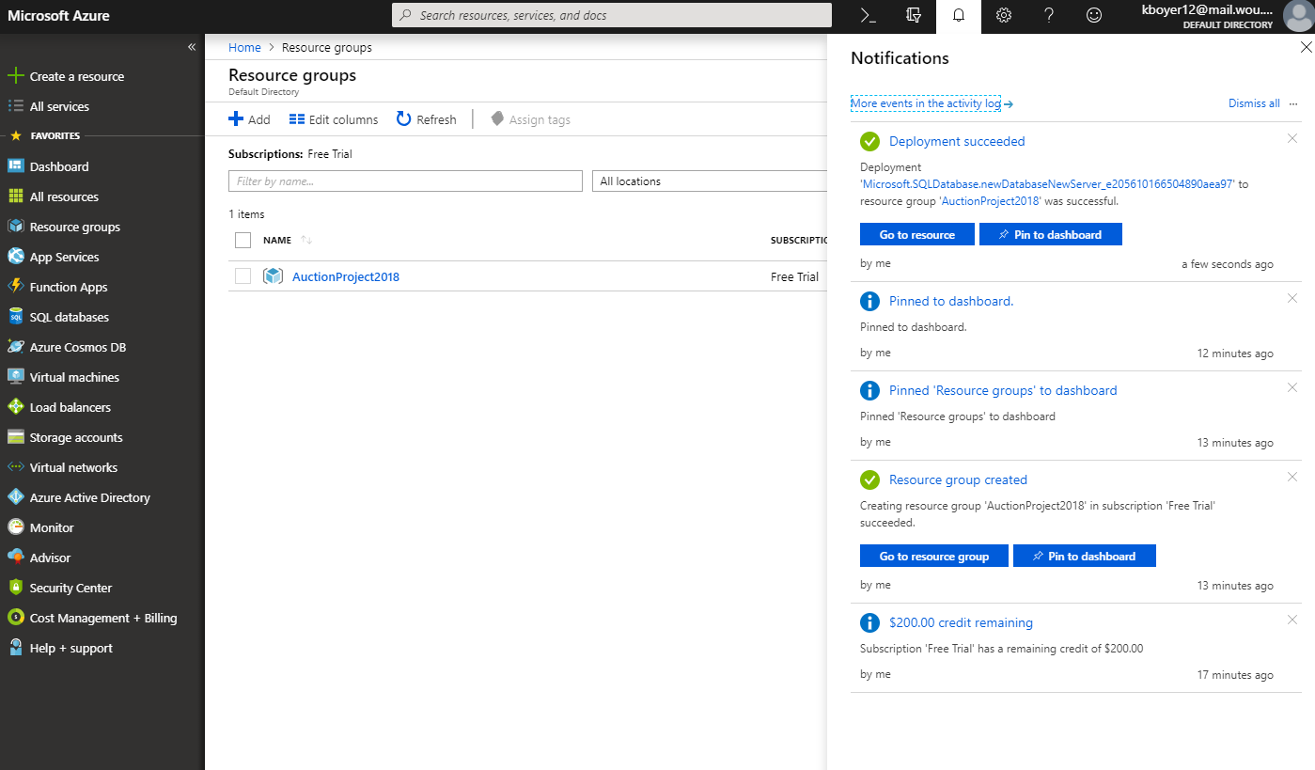The height and width of the screenshot is (770, 1315).
Task: Open Edit columns in toolbar
Action: point(334,119)
